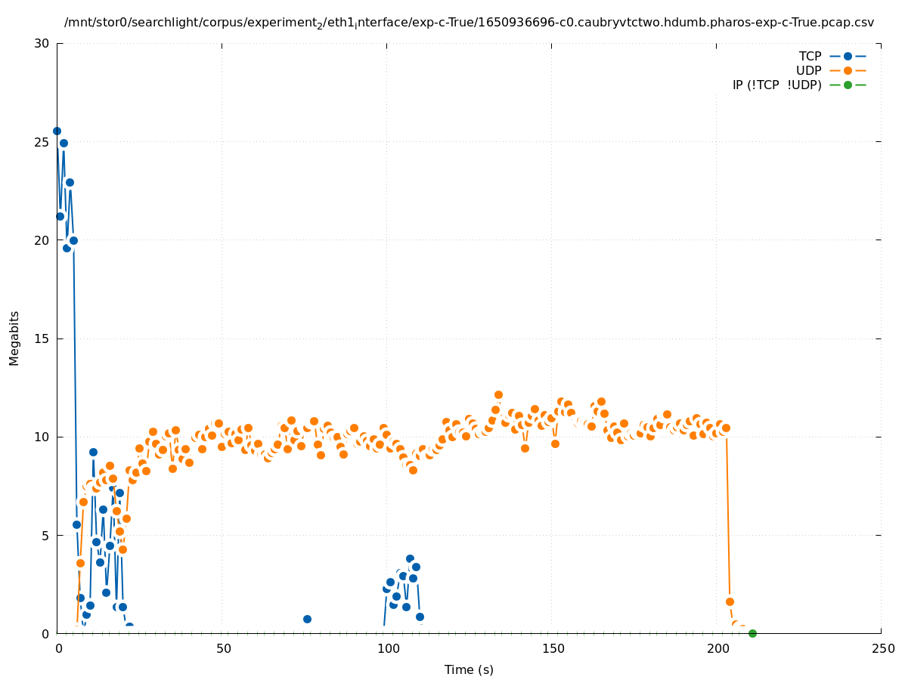
Task: Select the 30 tick label on the y-axis
Action: 42,43
